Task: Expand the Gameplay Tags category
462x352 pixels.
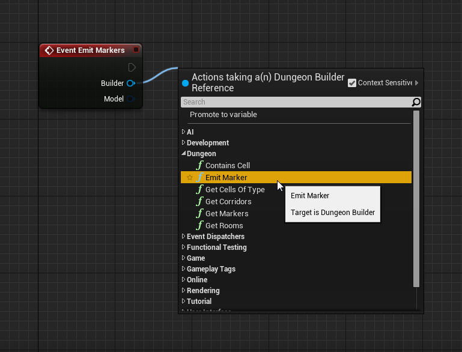Action: [183, 269]
